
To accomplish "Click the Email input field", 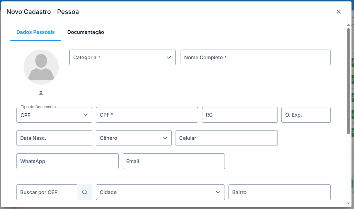I will (173, 161).
